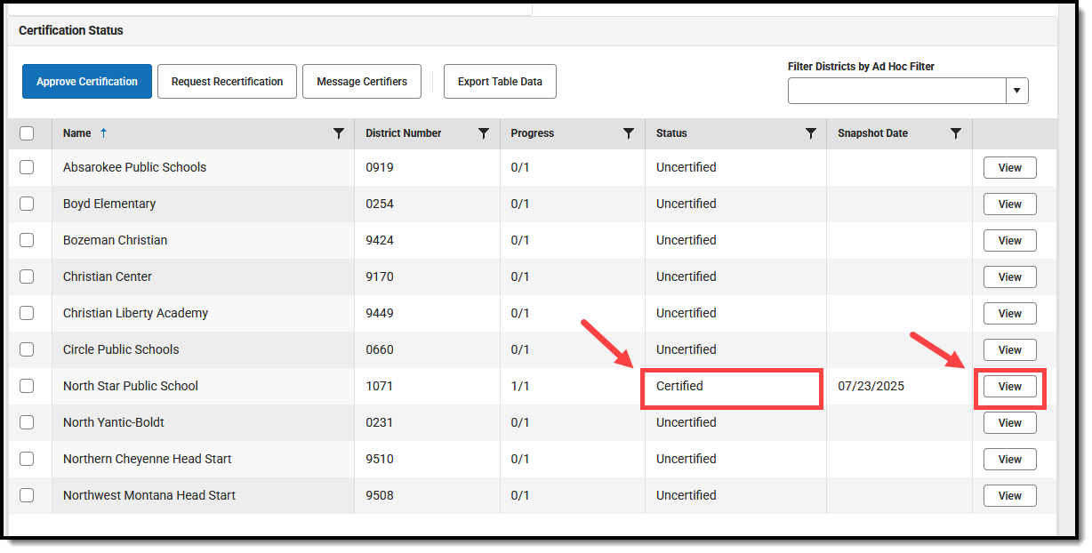Expand the Ad Hoc Filter dropdown arrow

pyautogui.click(x=1017, y=91)
